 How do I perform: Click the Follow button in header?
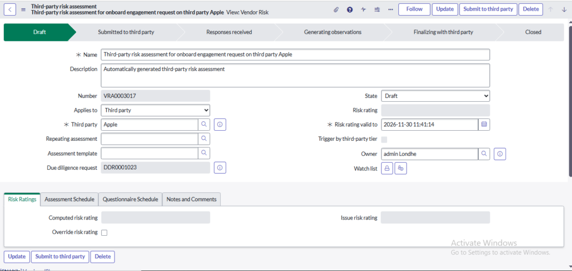pyautogui.click(x=414, y=9)
